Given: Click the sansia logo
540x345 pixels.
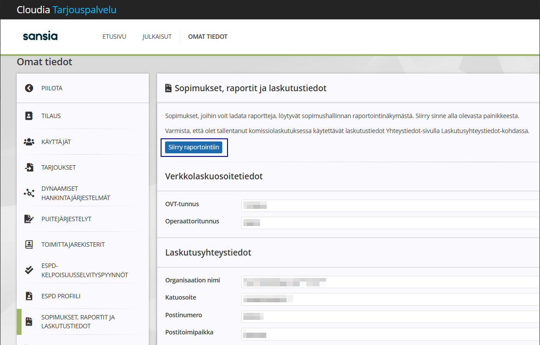Looking at the screenshot, I should coord(40,37).
